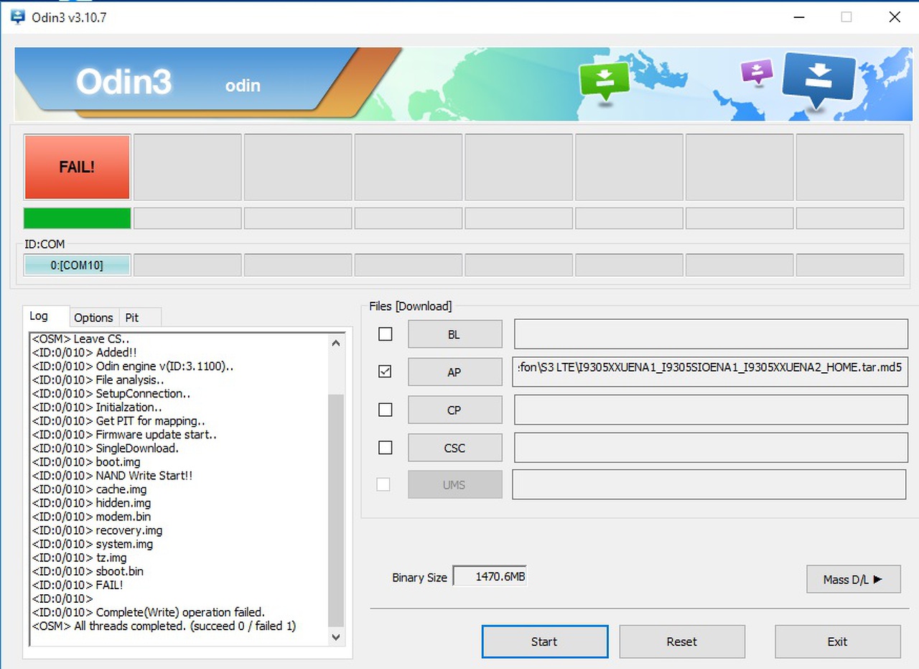The width and height of the screenshot is (919, 669).
Task: Click the 'tz.img' log line
Action: 79,558
